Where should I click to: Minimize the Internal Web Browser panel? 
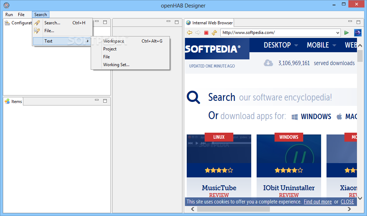pyautogui.click(x=350, y=21)
